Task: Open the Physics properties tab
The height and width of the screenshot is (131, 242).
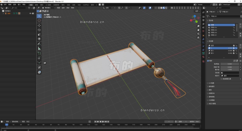Action: coord(203,46)
